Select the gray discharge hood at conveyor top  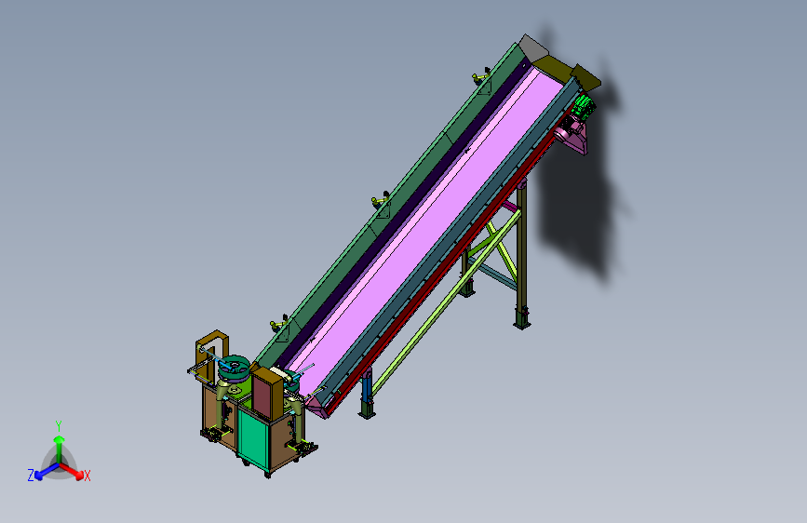click(x=532, y=47)
